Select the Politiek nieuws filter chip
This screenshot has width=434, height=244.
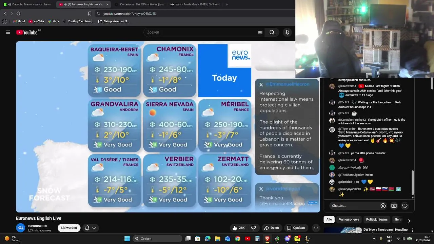click(x=377, y=219)
